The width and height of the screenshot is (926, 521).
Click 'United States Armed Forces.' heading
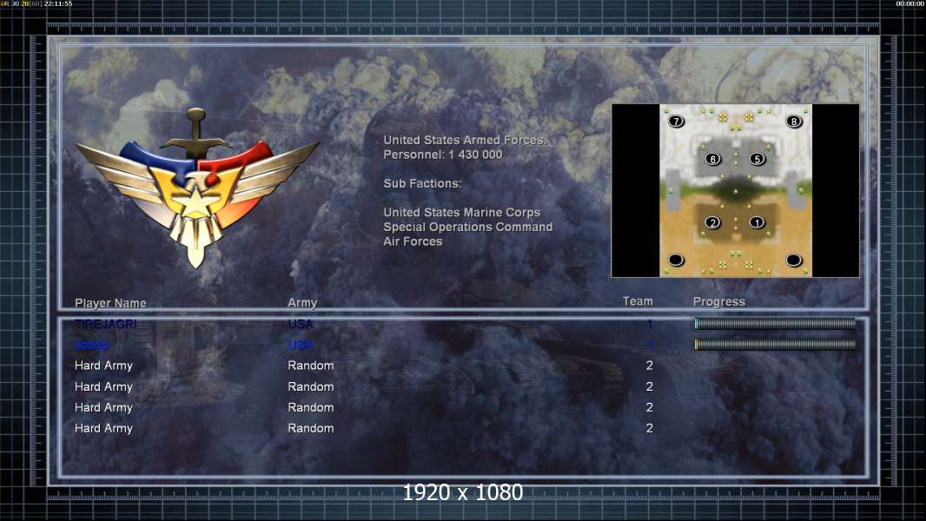465,141
